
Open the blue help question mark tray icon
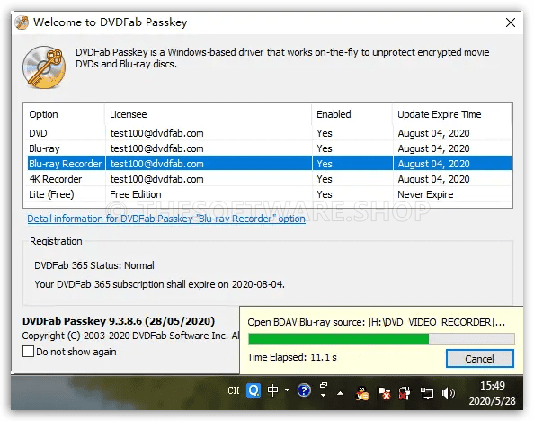tap(304, 390)
